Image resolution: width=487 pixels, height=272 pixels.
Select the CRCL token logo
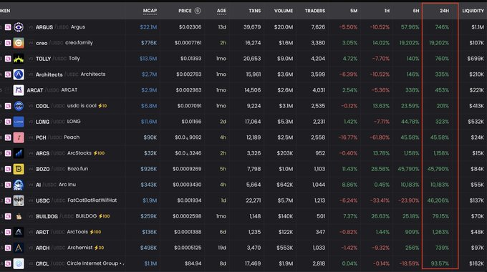click(x=19, y=263)
